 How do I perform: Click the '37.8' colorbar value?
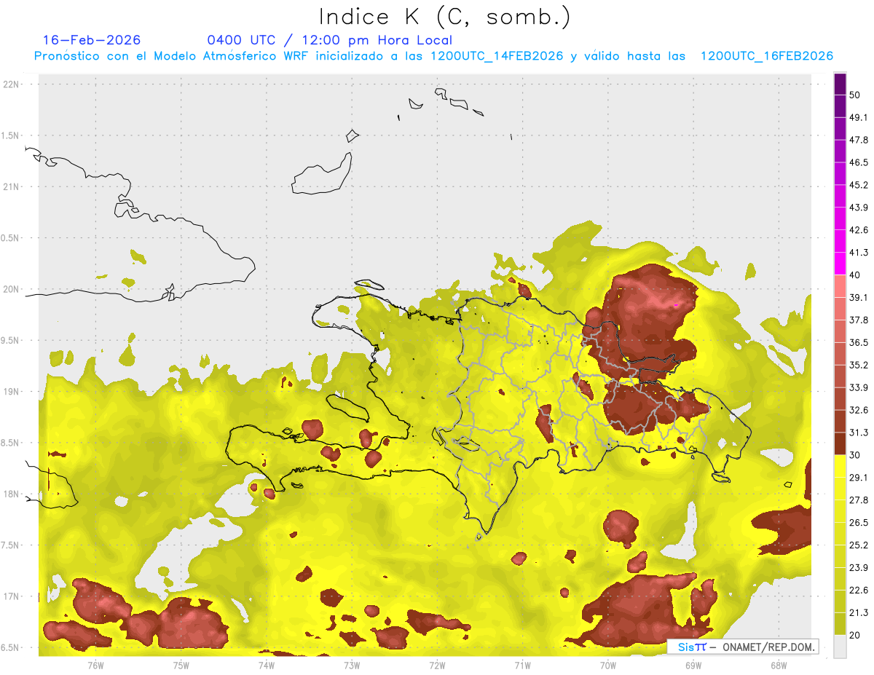tap(859, 320)
